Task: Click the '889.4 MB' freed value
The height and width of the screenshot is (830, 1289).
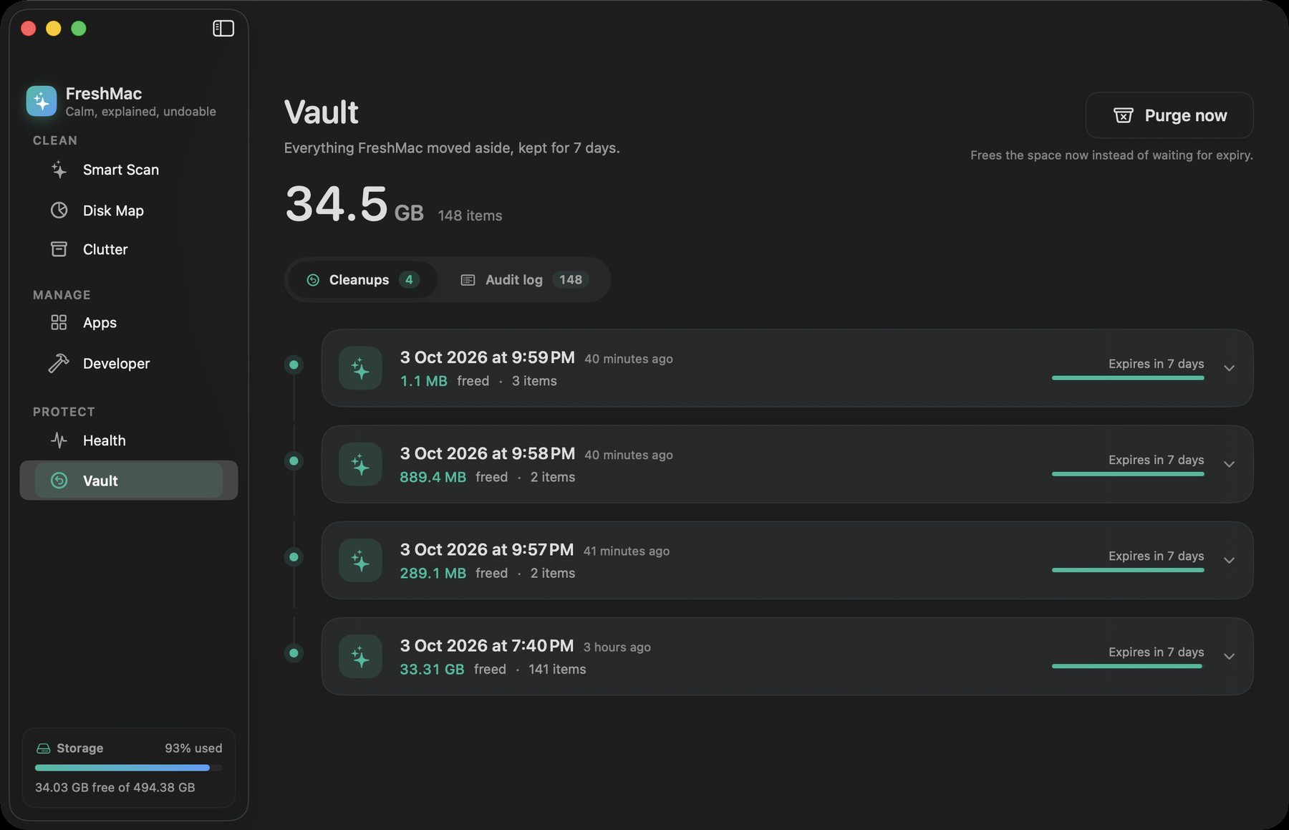Action: point(433,478)
